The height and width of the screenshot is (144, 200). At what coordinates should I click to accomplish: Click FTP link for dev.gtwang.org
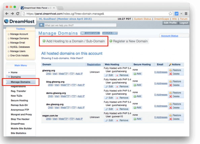pos(74,108)
